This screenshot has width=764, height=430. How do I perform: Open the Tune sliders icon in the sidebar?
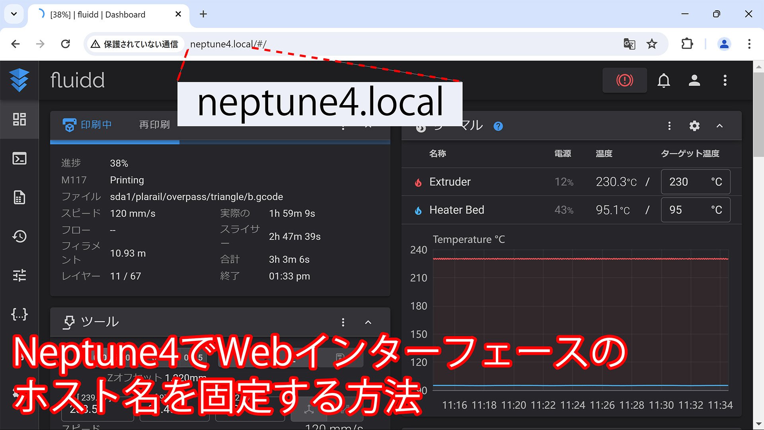[x=19, y=275]
